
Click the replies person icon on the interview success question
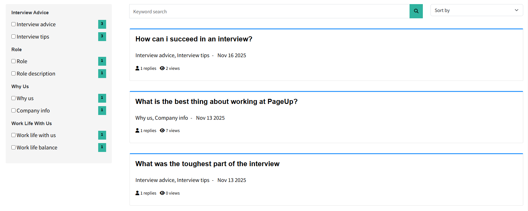tap(137, 68)
